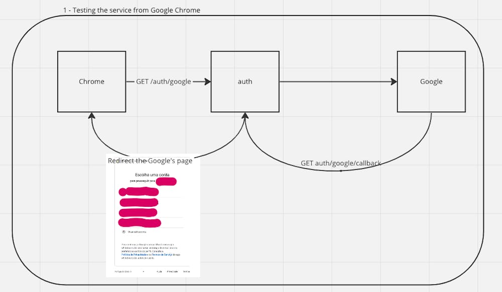Click the "Termos" footer link
The width and height of the screenshot is (502, 292).
186,271
